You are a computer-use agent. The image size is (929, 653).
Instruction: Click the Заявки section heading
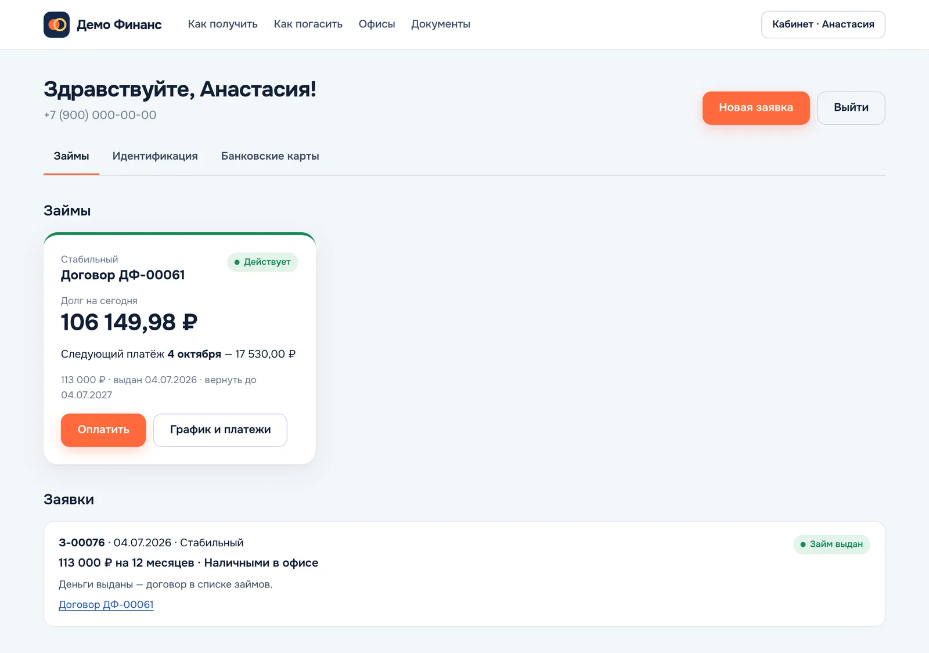point(69,500)
